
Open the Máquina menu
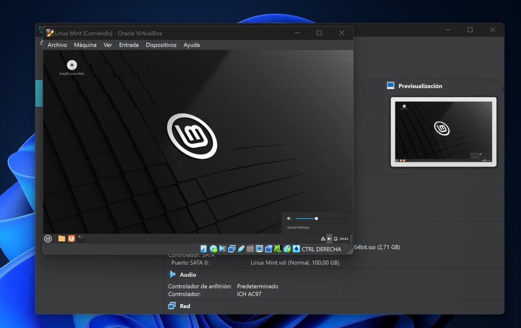point(85,45)
